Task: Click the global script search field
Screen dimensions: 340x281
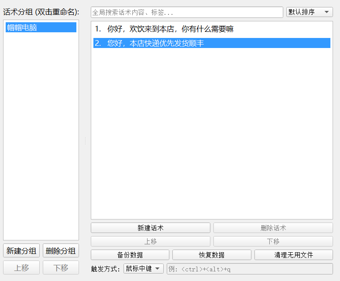Action: [187, 12]
